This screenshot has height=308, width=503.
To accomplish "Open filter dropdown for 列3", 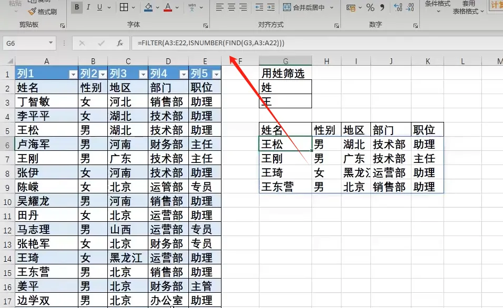I will 143,75.
